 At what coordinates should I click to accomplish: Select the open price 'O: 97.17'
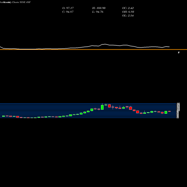pos(68,8)
